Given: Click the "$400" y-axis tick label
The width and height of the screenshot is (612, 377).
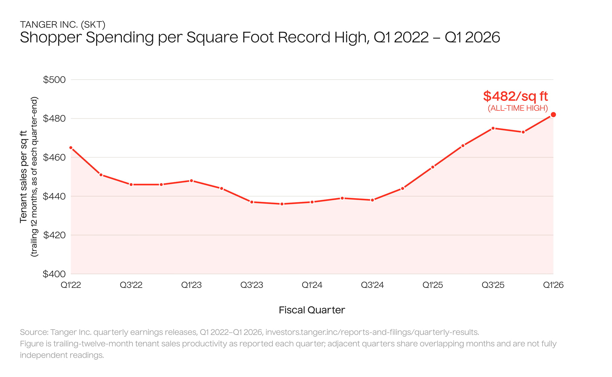Looking at the screenshot, I should click(x=54, y=274).
